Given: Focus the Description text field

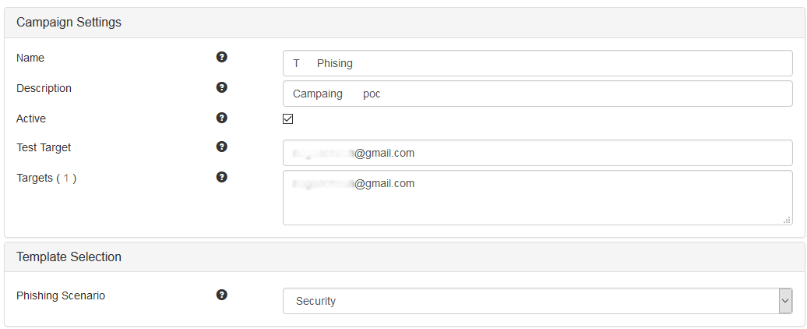Looking at the screenshot, I should pyautogui.click(x=537, y=94).
